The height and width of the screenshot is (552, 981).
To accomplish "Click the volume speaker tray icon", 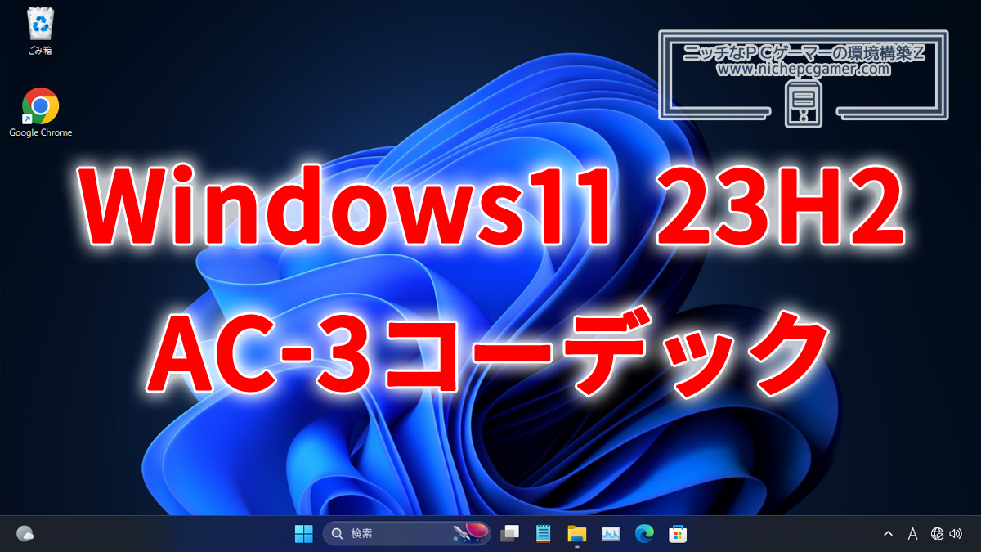I will (956, 534).
